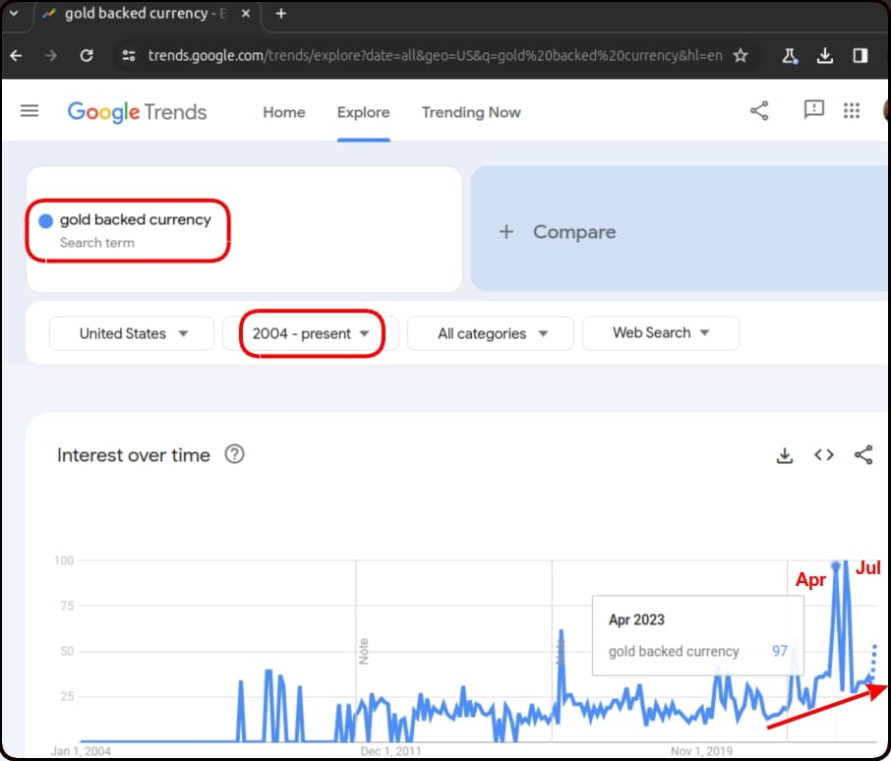The width and height of the screenshot is (891, 761).
Task: Click the Apr 2023 tooltip value 97
Action: click(x=780, y=651)
